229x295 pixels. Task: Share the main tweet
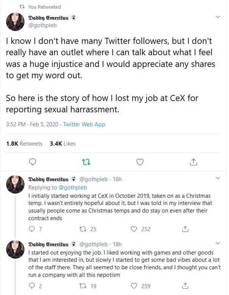(193, 162)
